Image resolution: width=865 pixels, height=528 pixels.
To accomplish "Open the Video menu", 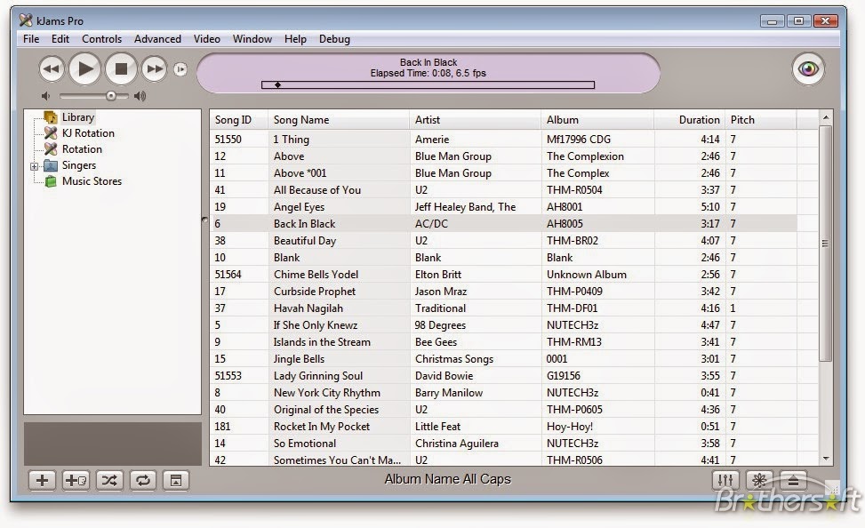I will point(207,38).
